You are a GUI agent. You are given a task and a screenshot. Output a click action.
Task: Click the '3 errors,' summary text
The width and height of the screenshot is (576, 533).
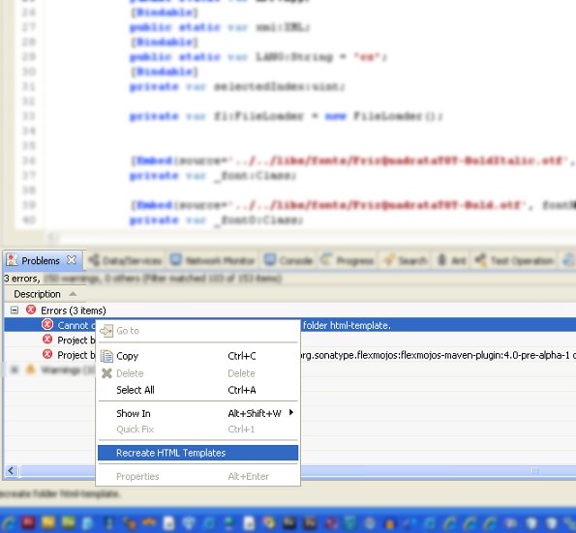coord(22,279)
